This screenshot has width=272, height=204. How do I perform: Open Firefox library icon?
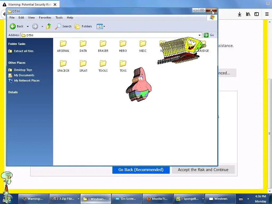[248, 14]
